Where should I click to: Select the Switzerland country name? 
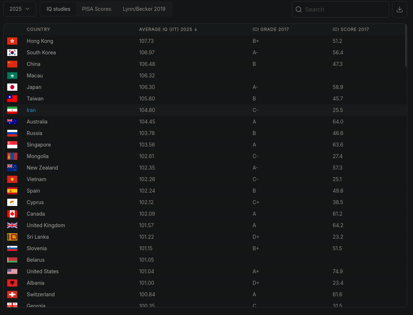click(x=40, y=294)
